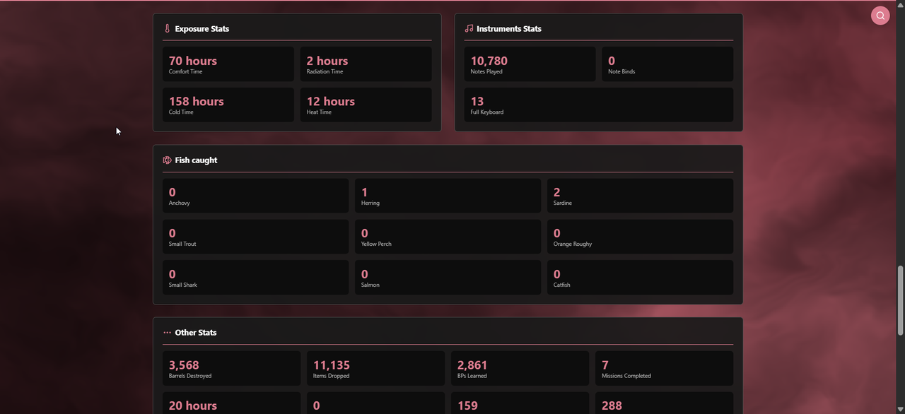The height and width of the screenshot is (414, 905).
Task: Click the Exposure Stats heading
Action: [202, 29]
